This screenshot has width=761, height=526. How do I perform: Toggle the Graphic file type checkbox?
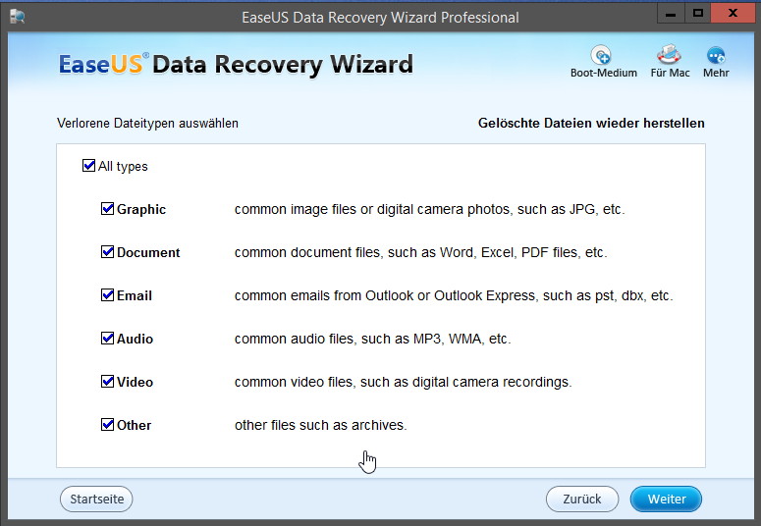point(107,209)
